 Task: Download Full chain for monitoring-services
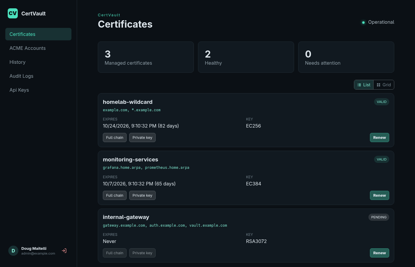point(115,196)
